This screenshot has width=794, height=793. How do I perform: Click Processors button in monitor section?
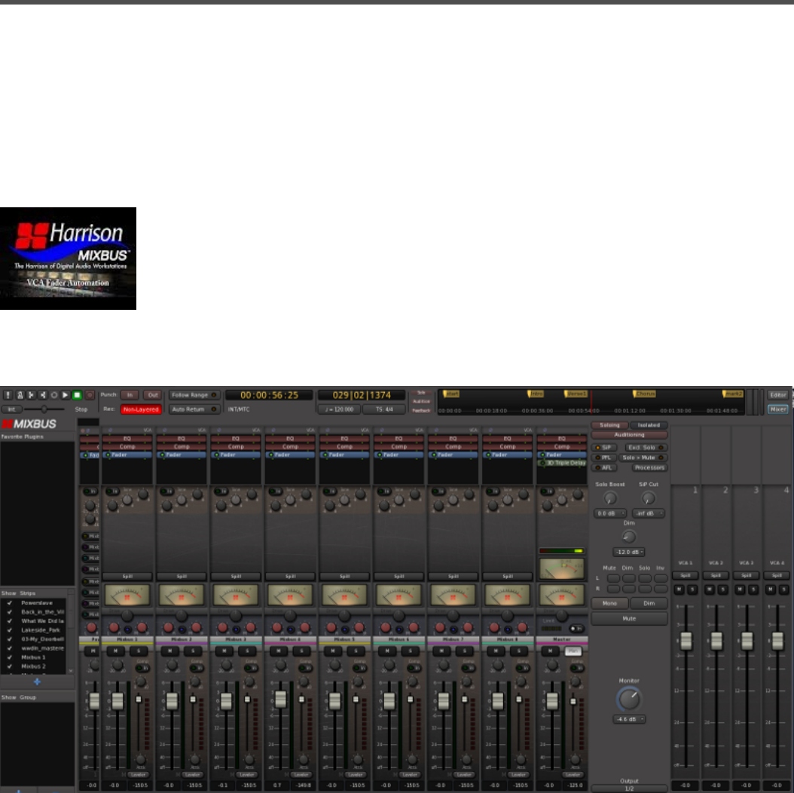649,467
